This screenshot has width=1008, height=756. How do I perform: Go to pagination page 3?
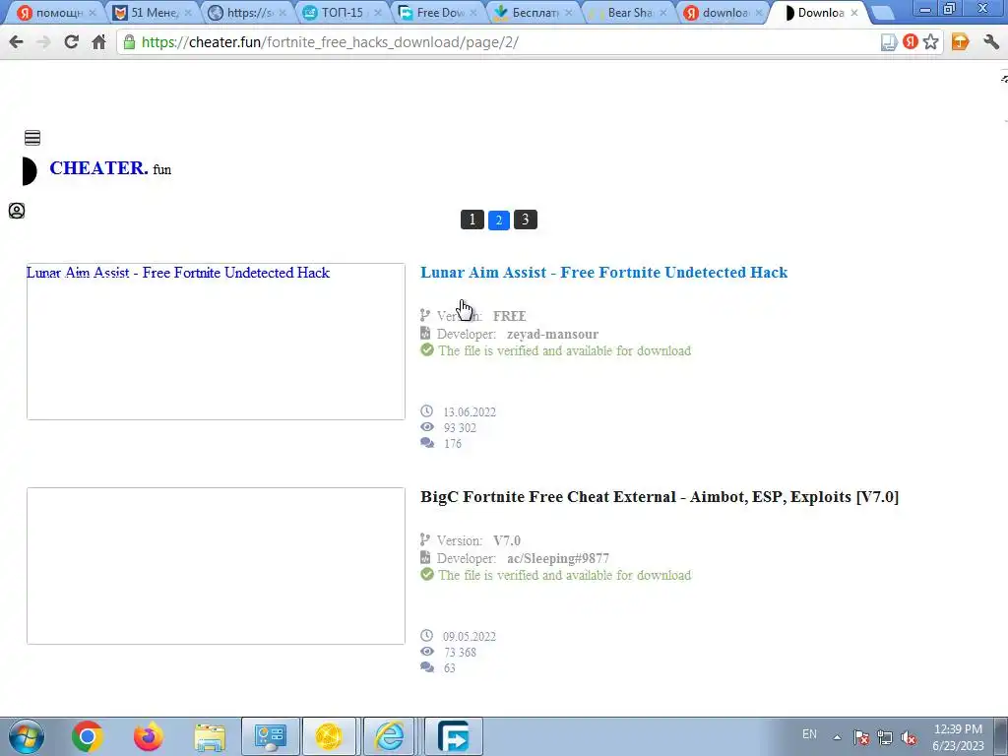[526, 220]
